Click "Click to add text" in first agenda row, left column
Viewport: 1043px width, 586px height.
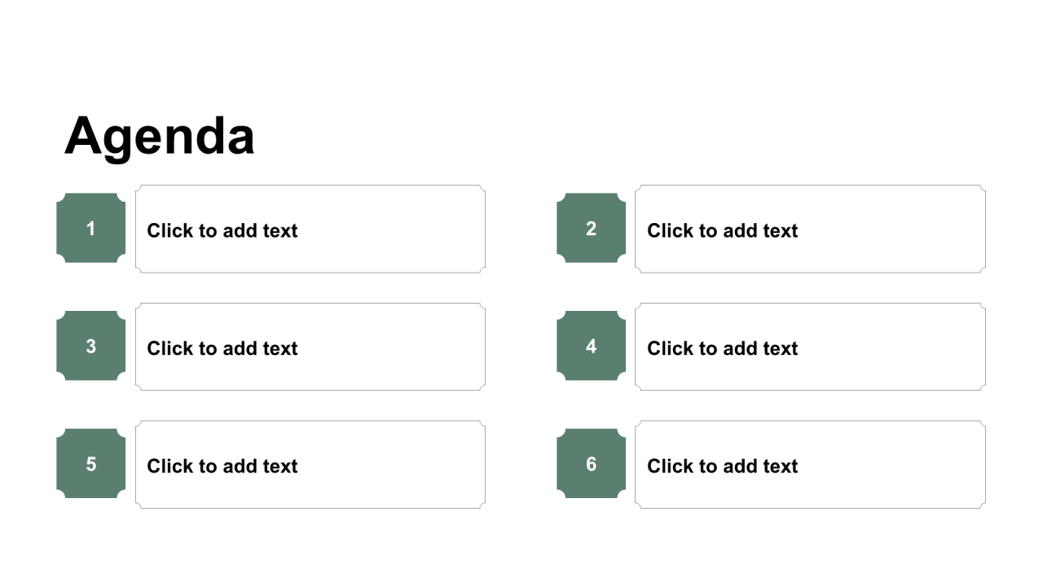[222, 230]
